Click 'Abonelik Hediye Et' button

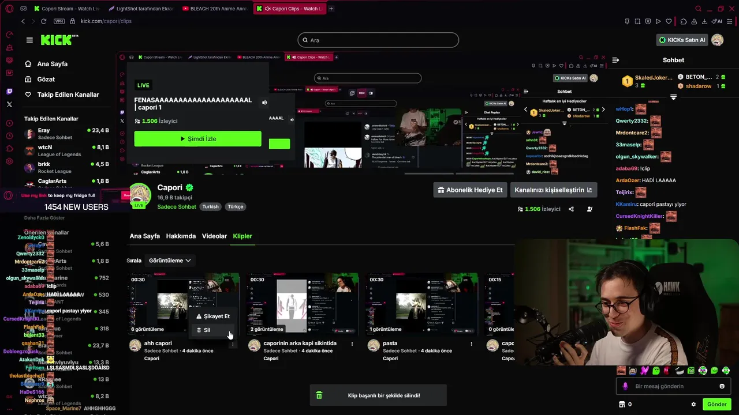coord(470,190)
